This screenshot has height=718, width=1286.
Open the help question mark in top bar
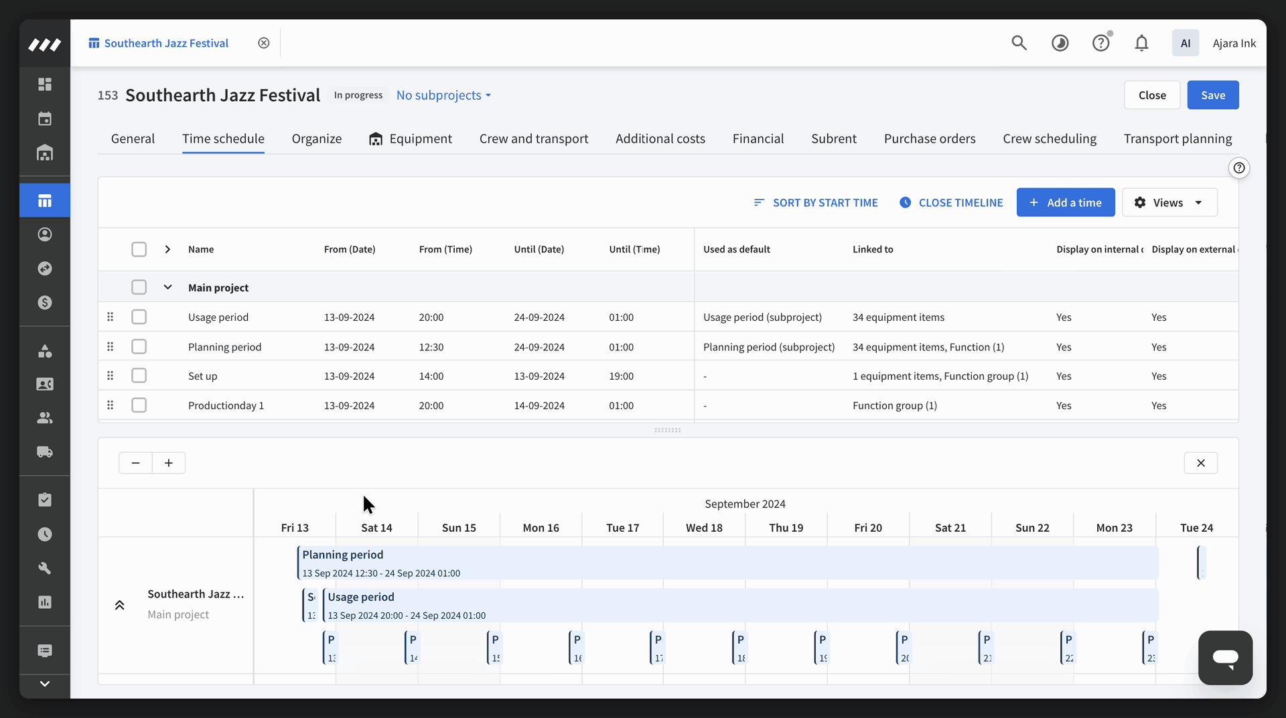pos(1100,43)
